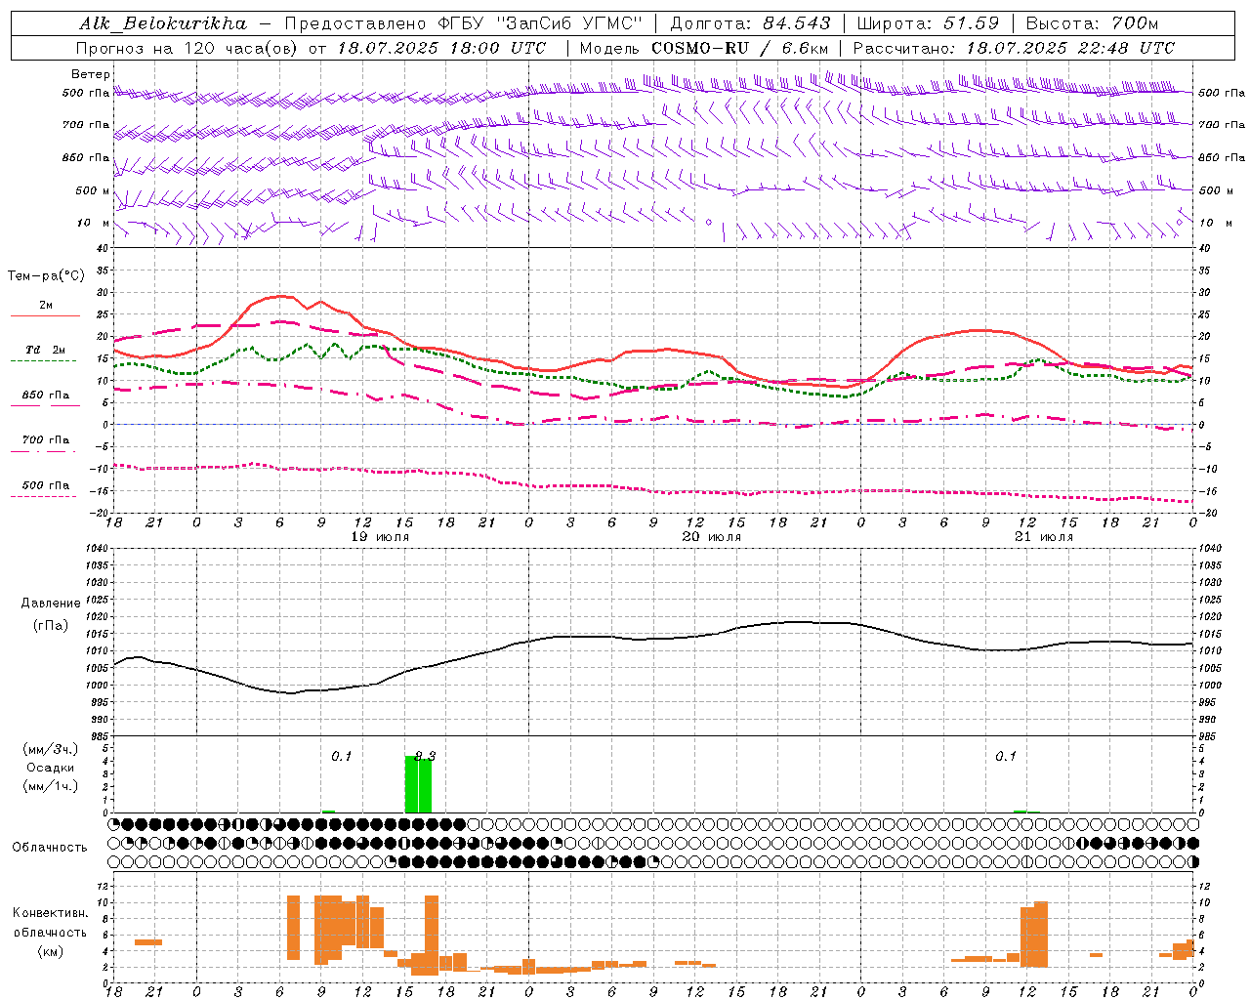Click the Облачность cloud cover label

click(50, 847)
